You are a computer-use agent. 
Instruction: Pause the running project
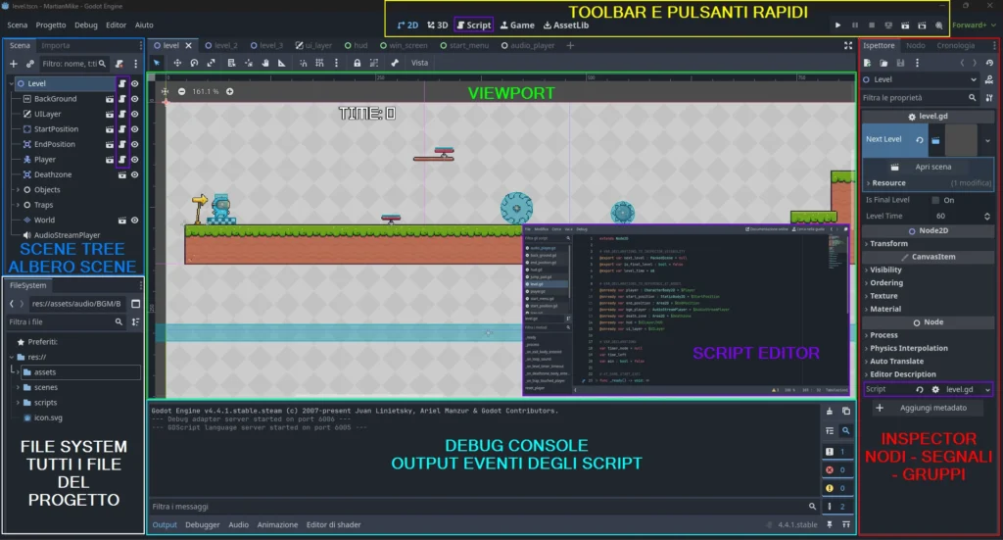click(x=854, y=25)
